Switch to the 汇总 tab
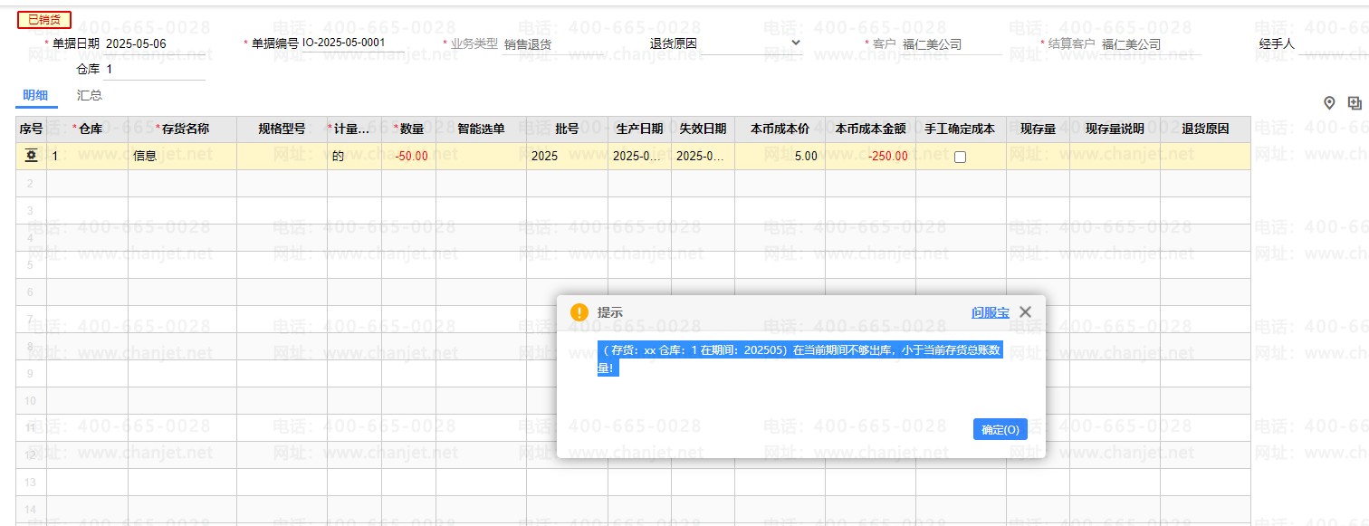 pos(90,95)
